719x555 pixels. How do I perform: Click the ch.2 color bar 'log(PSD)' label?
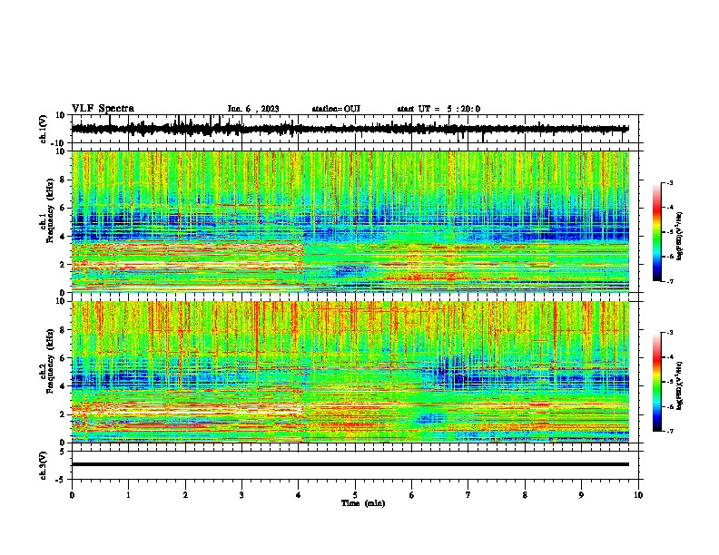(680, 385)
